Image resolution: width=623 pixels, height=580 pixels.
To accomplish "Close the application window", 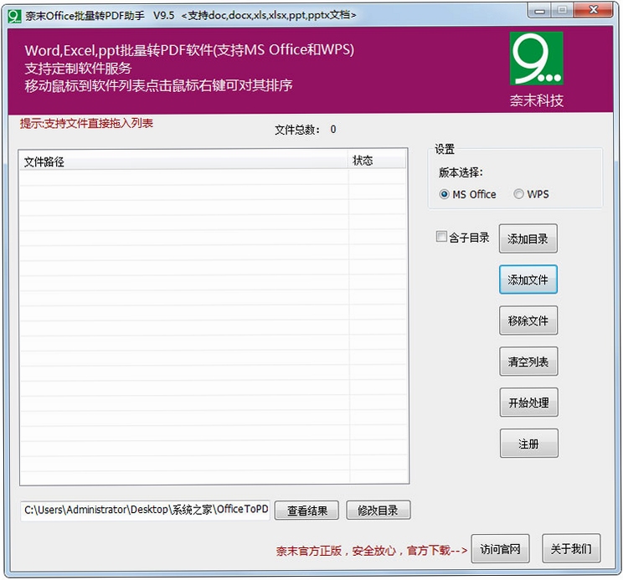I will [x=593, y=10].
